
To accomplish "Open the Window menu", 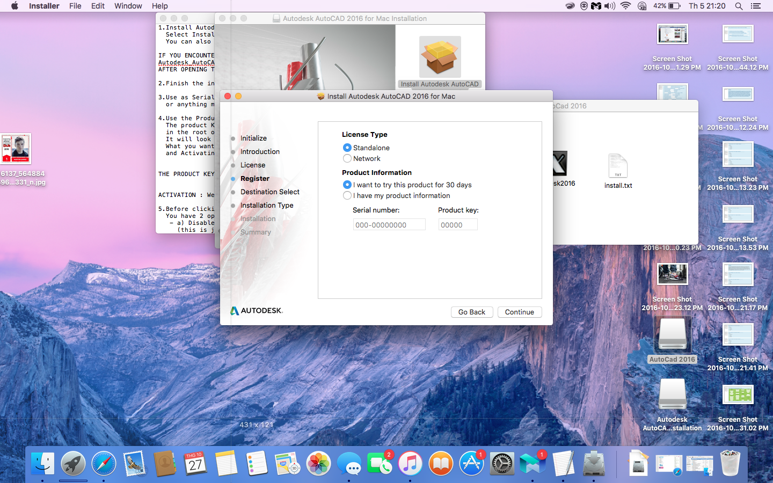I will pos(128,6).
